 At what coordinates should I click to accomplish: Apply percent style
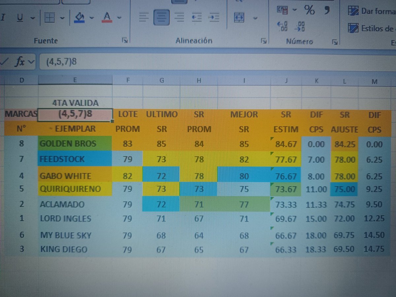[x=310, y=10]
